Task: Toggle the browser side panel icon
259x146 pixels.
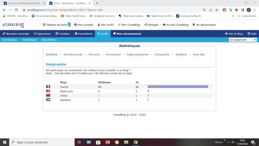Action: click(x=242, y=10)
